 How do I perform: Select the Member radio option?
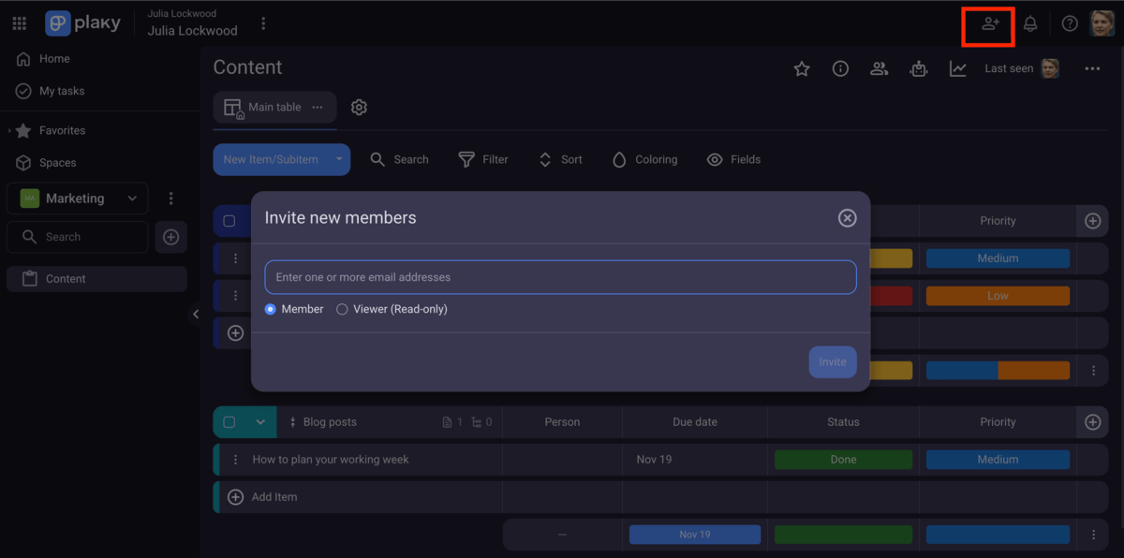click(271, 309)
